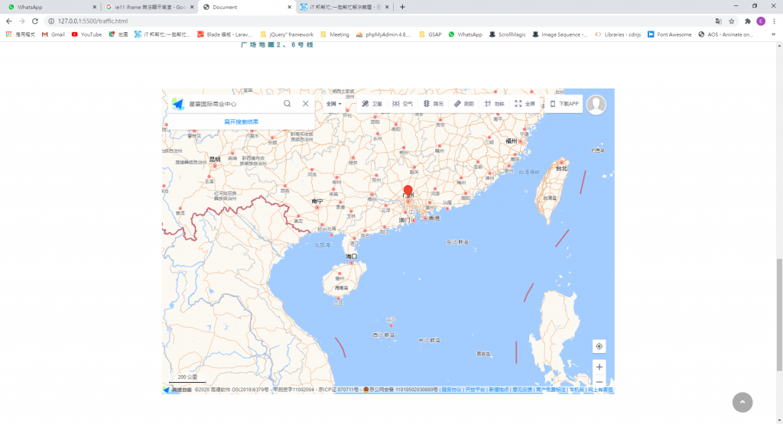Open the Meeting bookmark folder
783x424 pixels.
point(335,34)
